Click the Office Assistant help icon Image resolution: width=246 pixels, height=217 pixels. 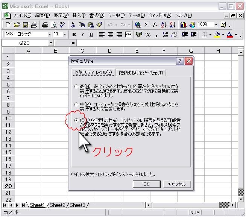[x=223, y=25]
